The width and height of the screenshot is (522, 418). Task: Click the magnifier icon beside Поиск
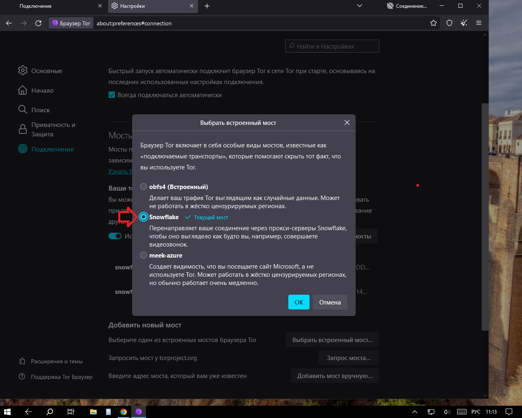coord(23,109)
